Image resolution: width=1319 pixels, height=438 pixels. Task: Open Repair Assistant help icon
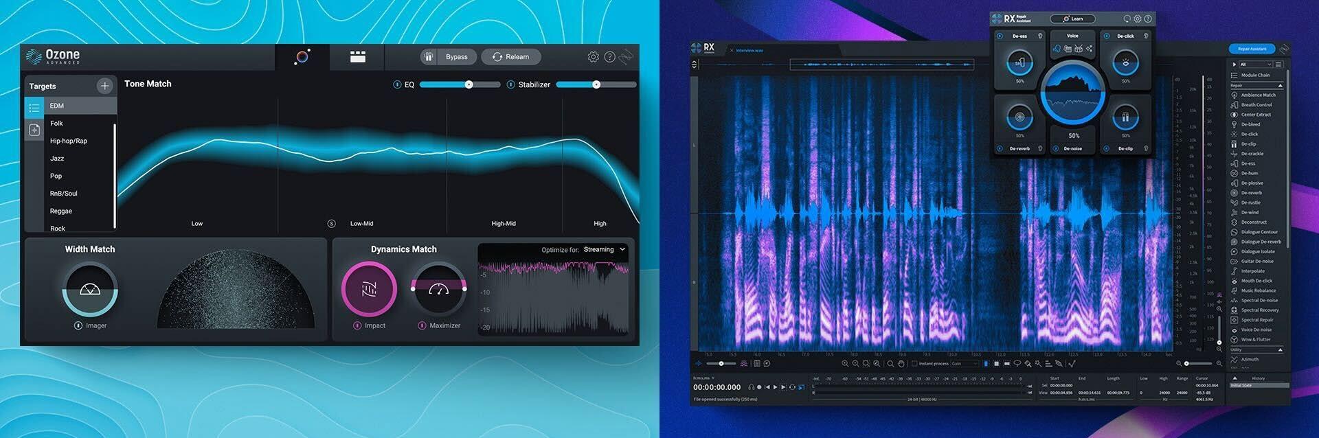(1147, 19)
